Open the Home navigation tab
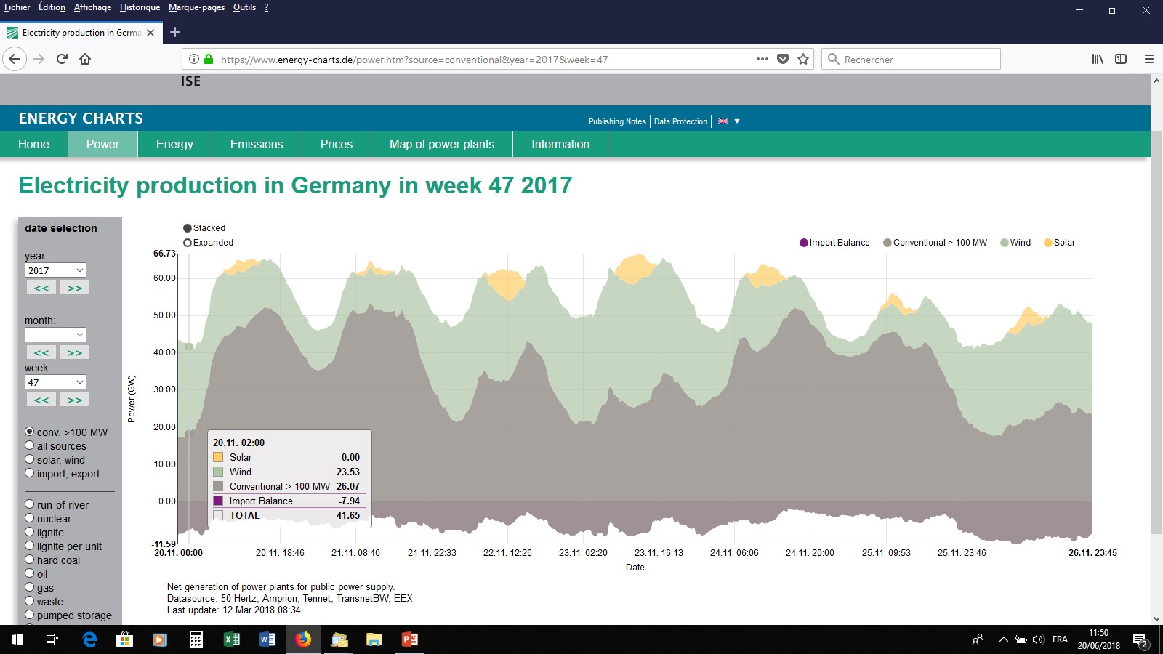This screenshot has height=654, width=1163. click(33, 144)
